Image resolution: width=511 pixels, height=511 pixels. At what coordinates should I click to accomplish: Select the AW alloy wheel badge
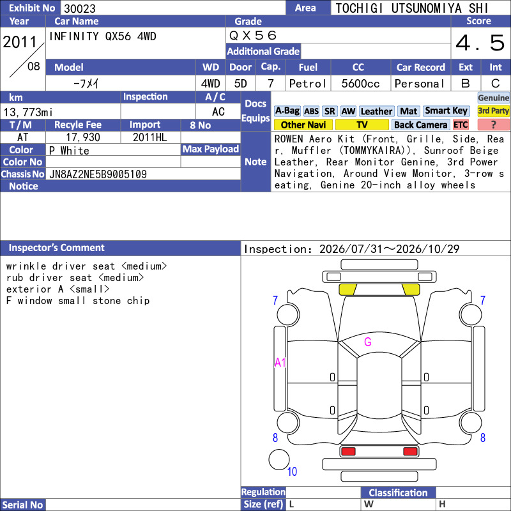tap(348, 111)
